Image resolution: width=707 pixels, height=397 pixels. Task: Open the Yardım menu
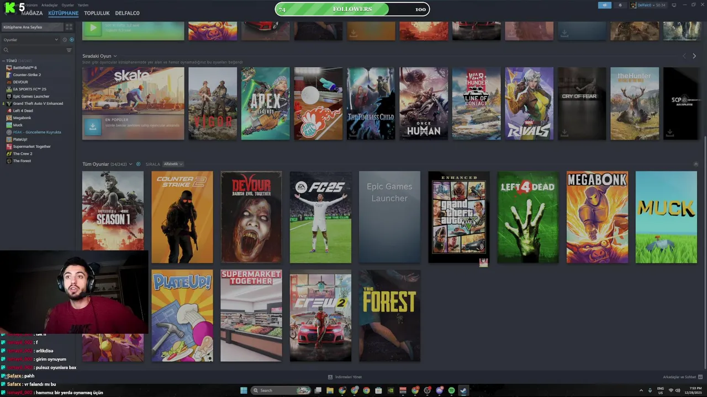(83, 5)
